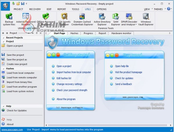Click About the program link
Screen dimensions: 174x132
[x=66, y=99]
